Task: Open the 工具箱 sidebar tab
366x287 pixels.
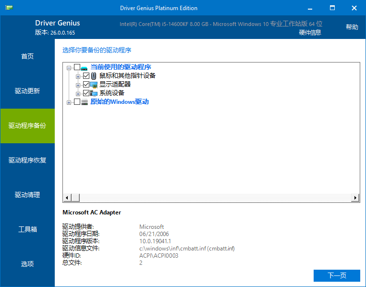Action: coord(27,229)
